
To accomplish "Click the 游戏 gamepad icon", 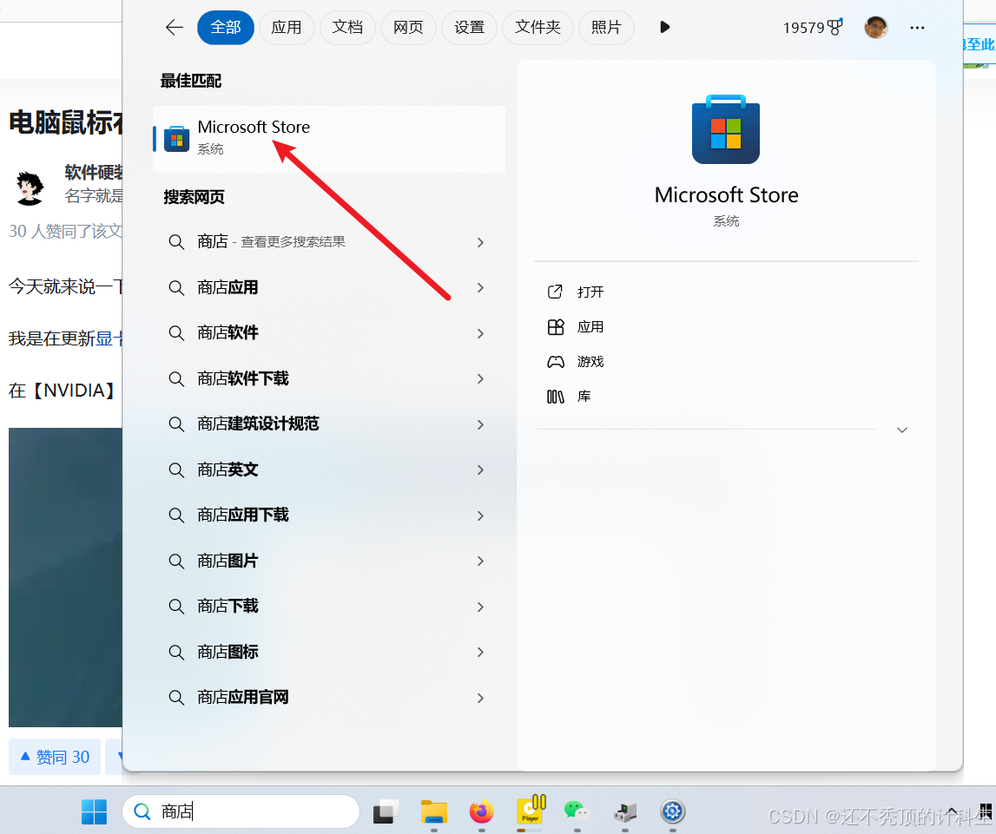I will pyautogui.click(x=555, y=362).
